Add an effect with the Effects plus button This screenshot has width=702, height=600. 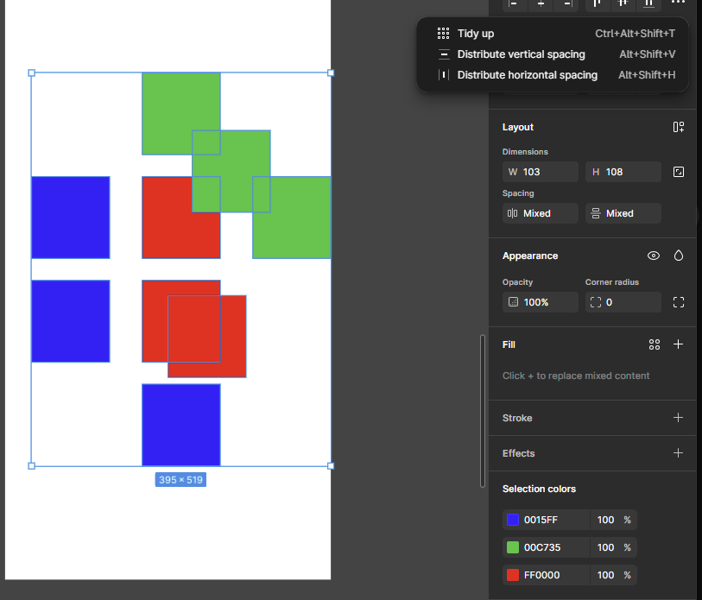pos(679,452)
